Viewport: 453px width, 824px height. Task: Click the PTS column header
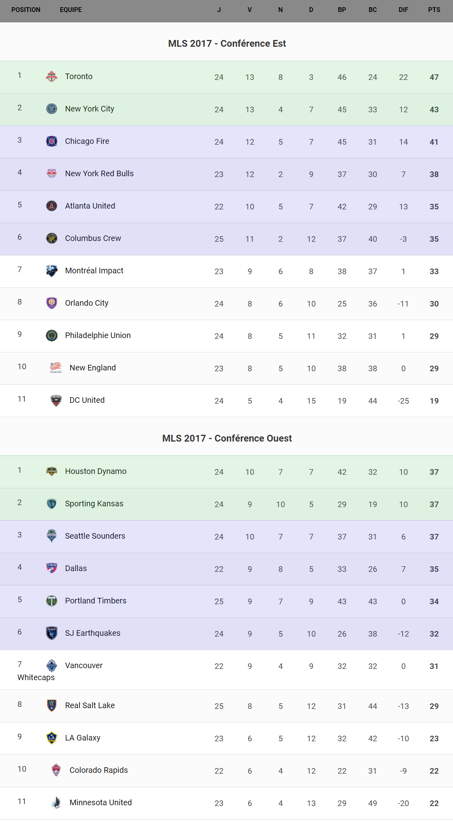434,10
